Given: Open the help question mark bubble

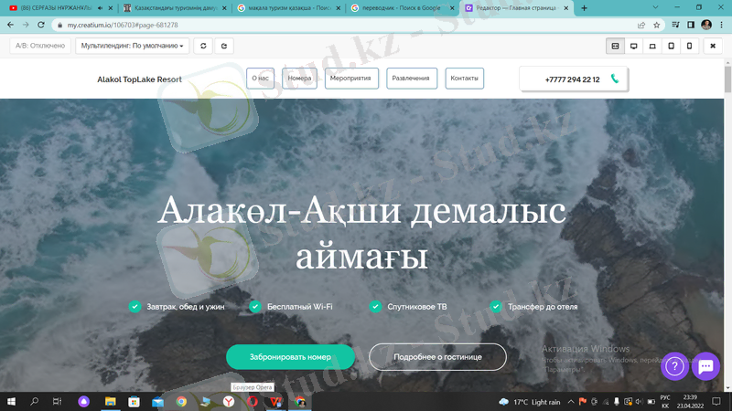Looking at the screenshot, I should (x=674, y=366).
